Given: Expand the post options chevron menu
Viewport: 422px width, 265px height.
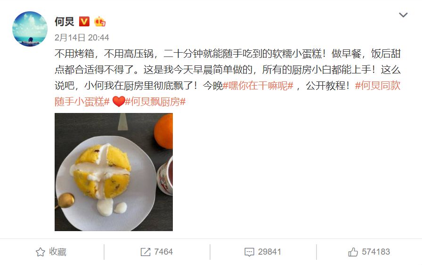Looking at the screenshot, I should 403,15.
